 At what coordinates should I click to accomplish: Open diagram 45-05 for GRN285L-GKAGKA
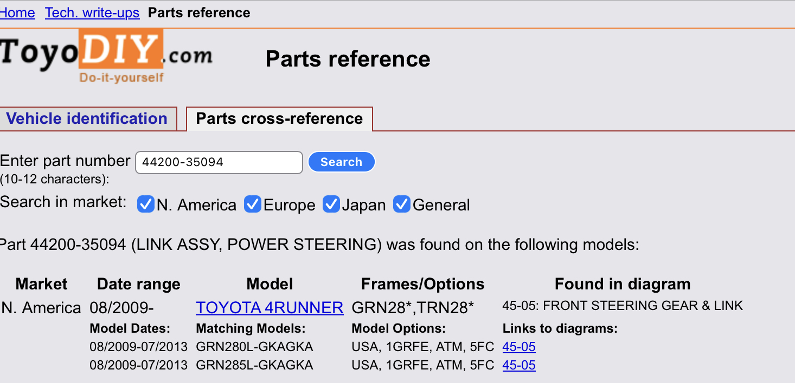(x=519, y=365)
